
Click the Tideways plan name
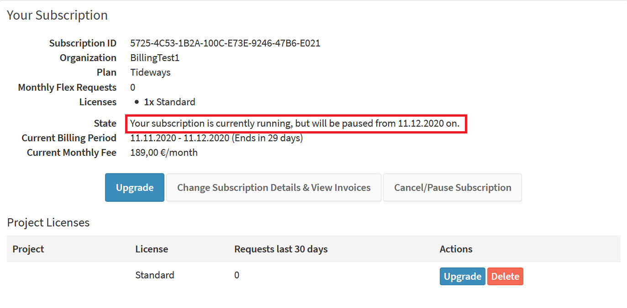150,72
